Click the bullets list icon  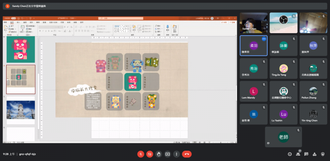pyautogui.click(x=76, y=27)
